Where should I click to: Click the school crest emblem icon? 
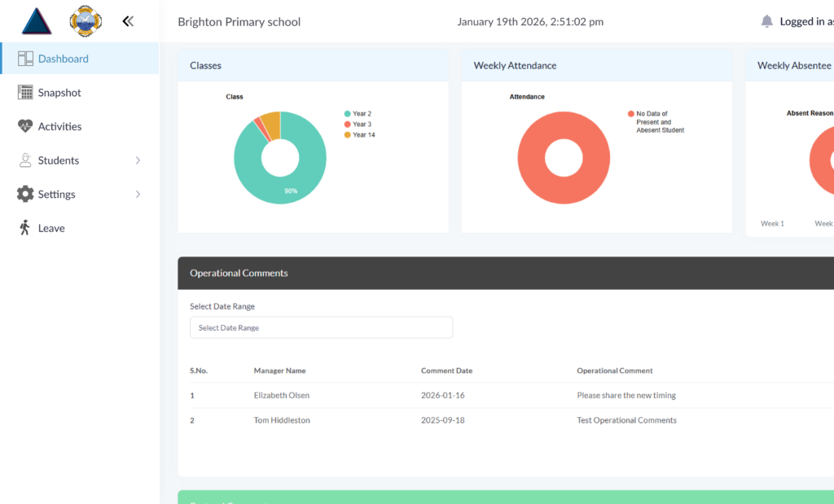point(86,21)
